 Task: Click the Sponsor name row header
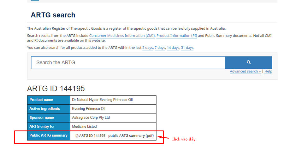[x=49, y=118]
